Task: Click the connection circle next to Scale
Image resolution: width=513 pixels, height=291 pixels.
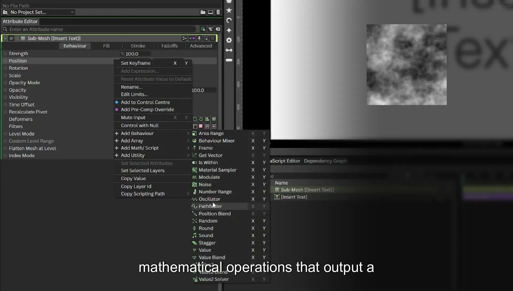Action: (5, 75)
